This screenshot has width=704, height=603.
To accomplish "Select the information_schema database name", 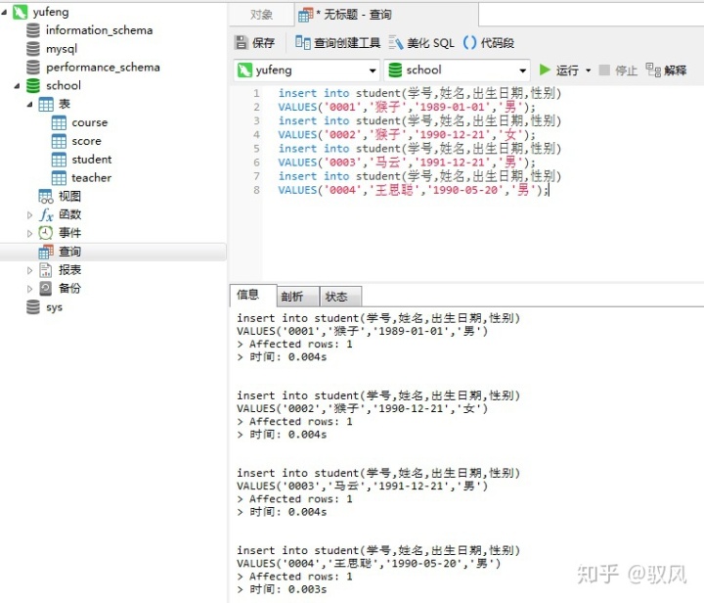I will tap(99, 30).
